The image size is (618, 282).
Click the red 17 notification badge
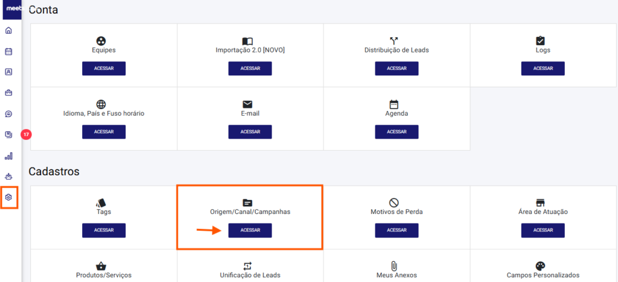point(26,135)
